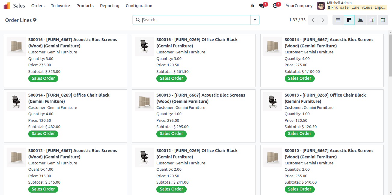Click Sales Order badge on $ 361.50 card

171,78
